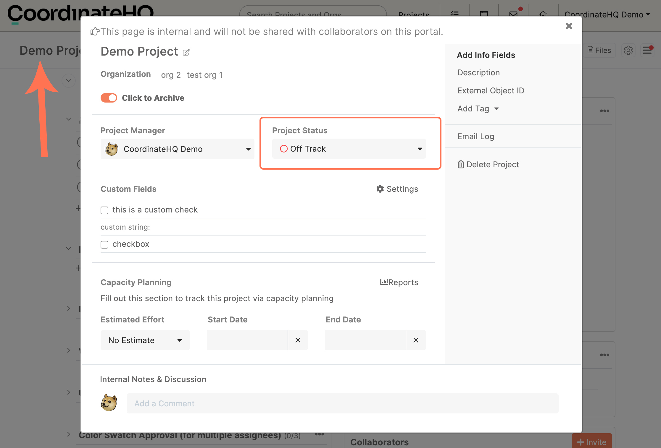Open the Email Log
This screenshot has width=661, height=448.
[476, 136]
